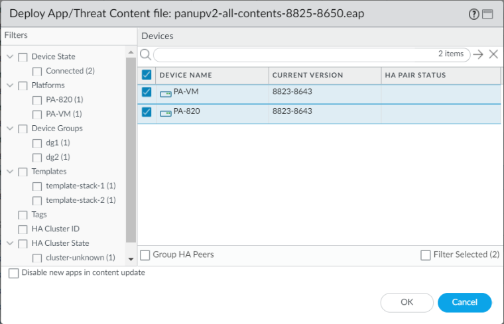Collapse the Device State filter group
The width and height of the screenshot is (504, 324).
[10, 57]
